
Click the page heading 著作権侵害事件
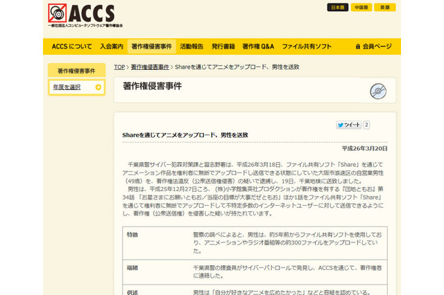pos(153,86)
